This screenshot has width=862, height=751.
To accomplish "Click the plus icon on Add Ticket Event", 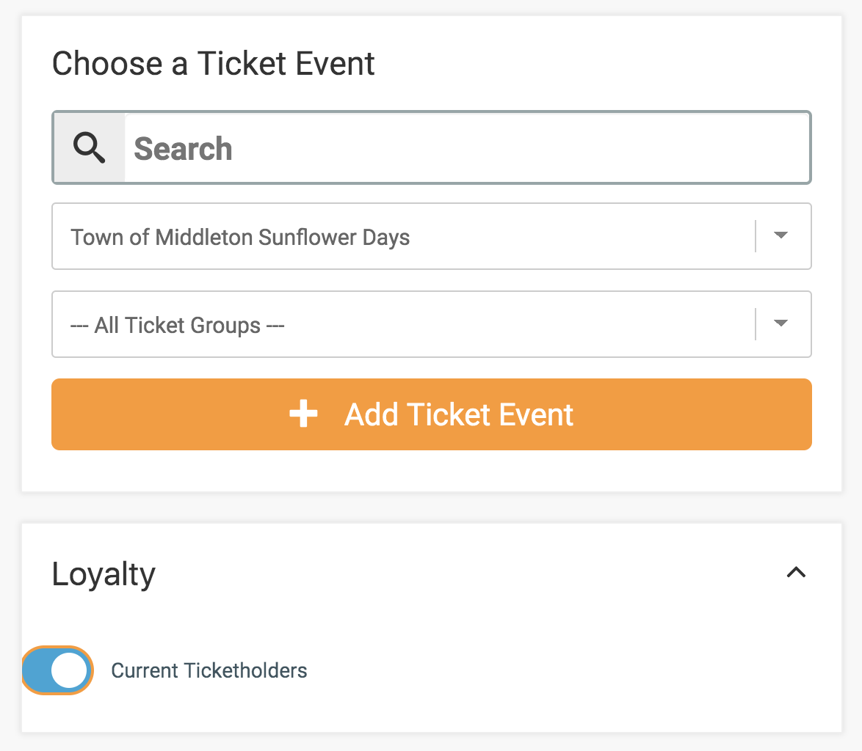I will [x=303, y=414].
